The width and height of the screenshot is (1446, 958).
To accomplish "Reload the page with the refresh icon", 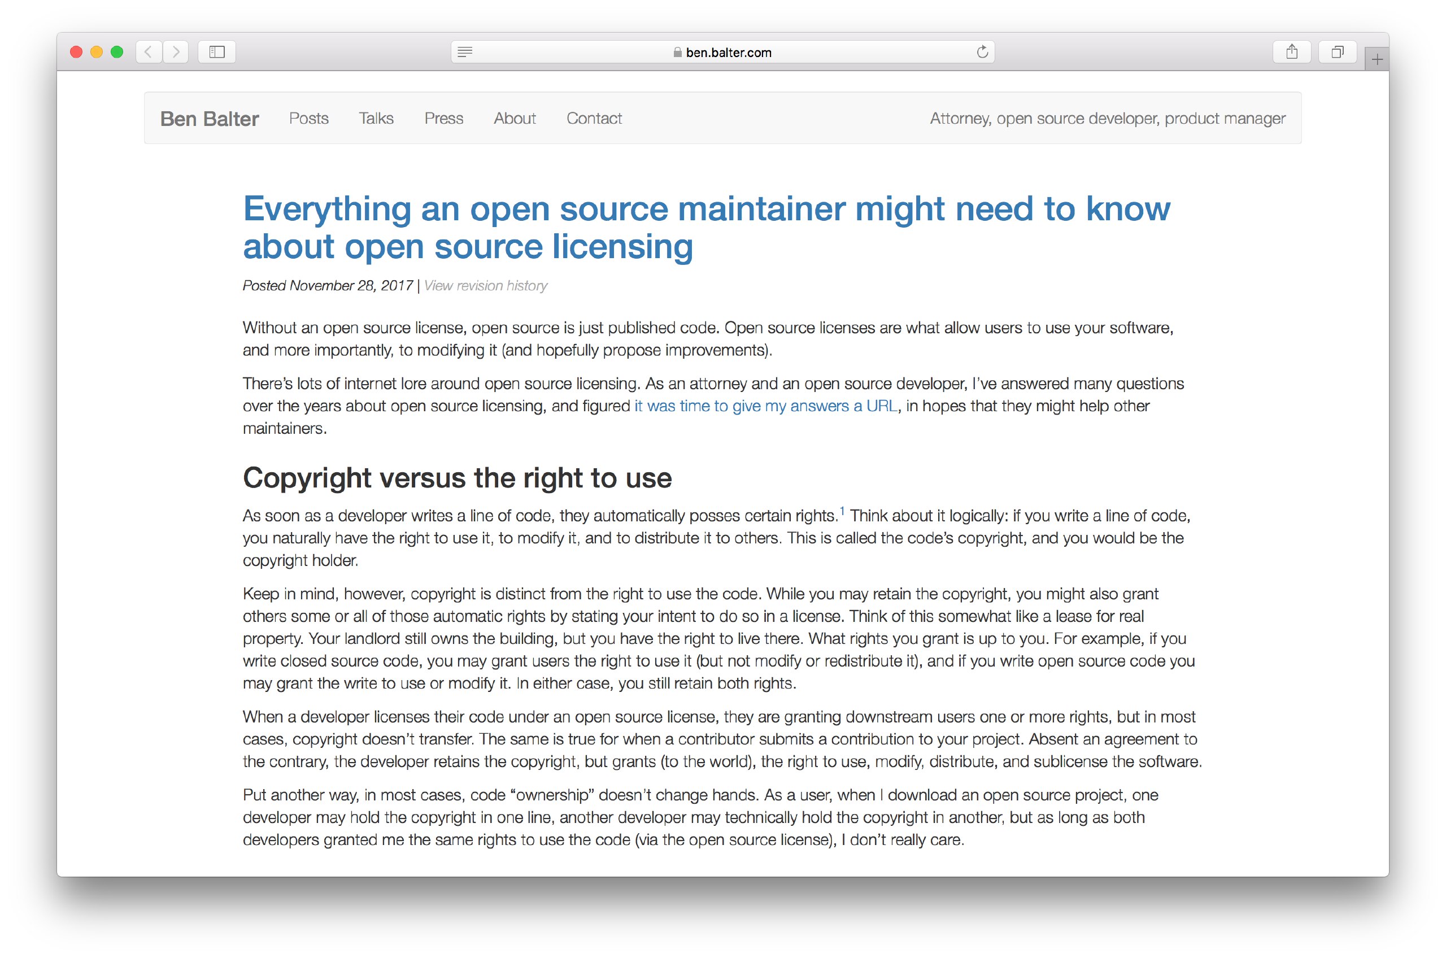I will click(982, 52).
